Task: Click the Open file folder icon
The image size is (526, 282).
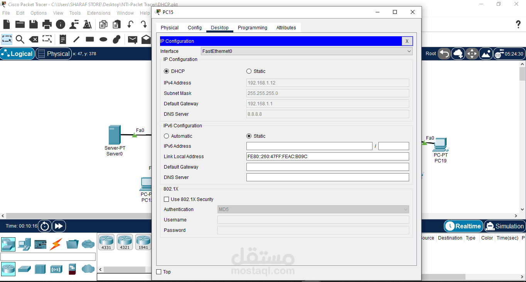Action: point(20,25)
